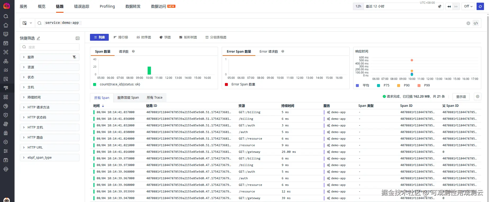
Task: Clear the 服务 filter funnel icon
Action: point(74,57)
